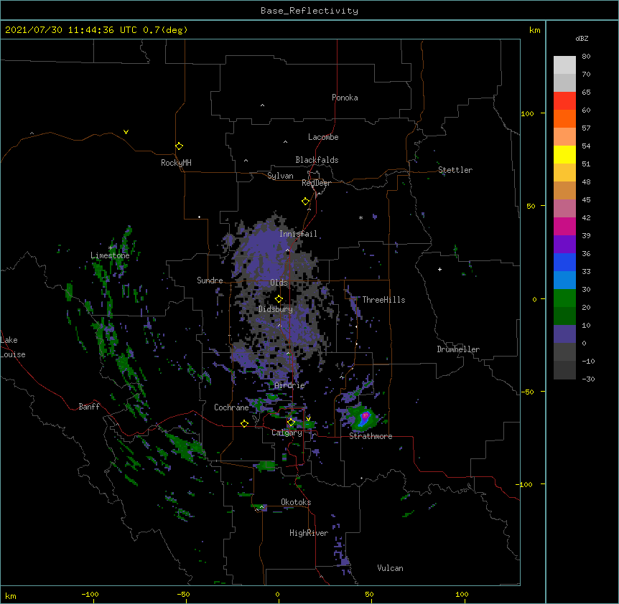The width and height of the screenshot is (619, 604).
Task: Click the Lake Louise label
Action: click(x=11, y=347)
